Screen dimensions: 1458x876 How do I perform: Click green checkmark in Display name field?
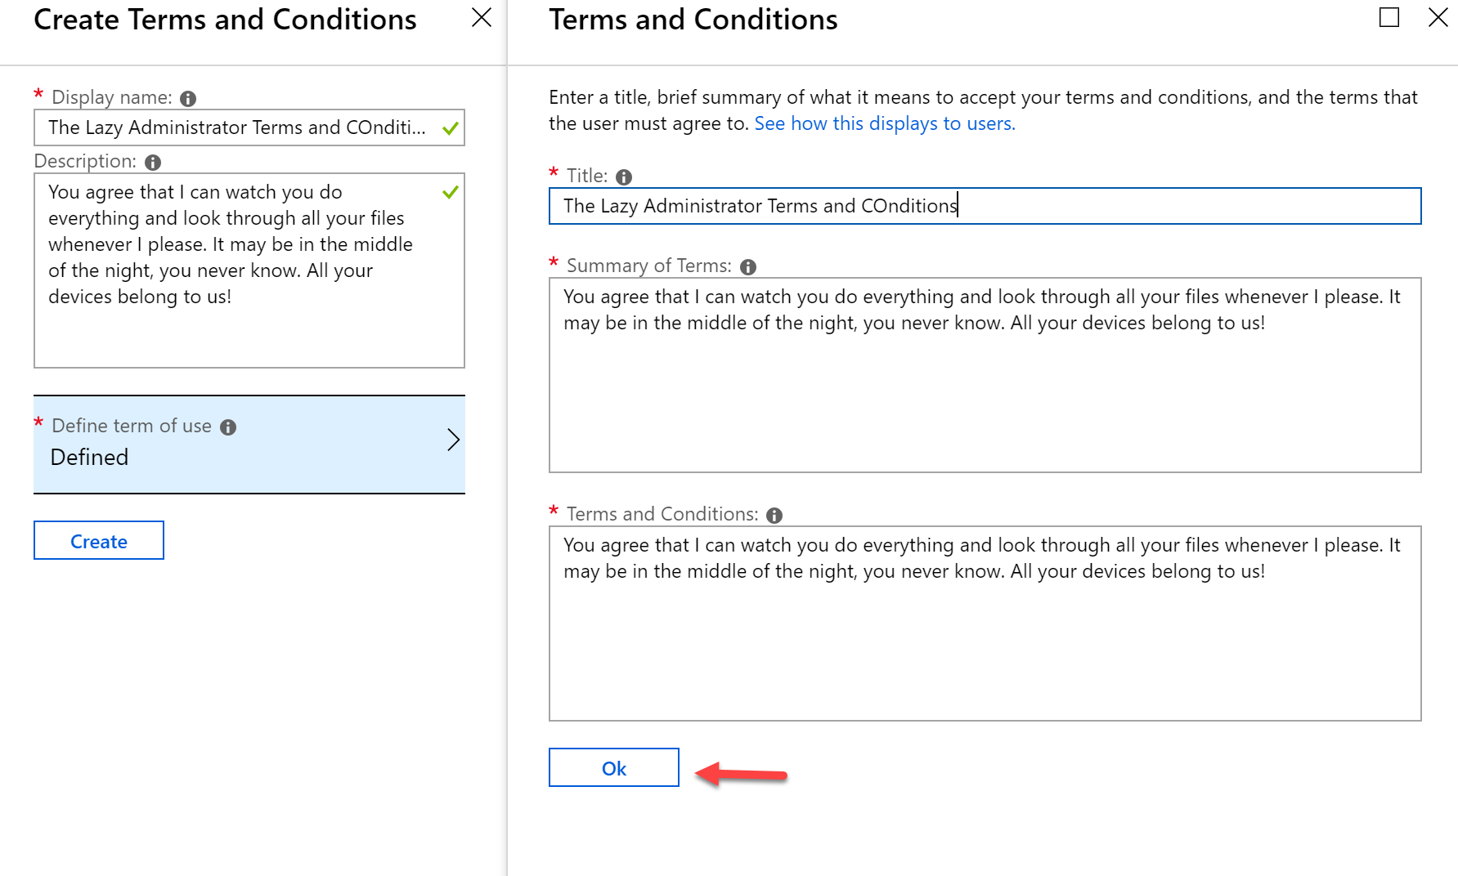pyautogui.click(x=450, y=128)
